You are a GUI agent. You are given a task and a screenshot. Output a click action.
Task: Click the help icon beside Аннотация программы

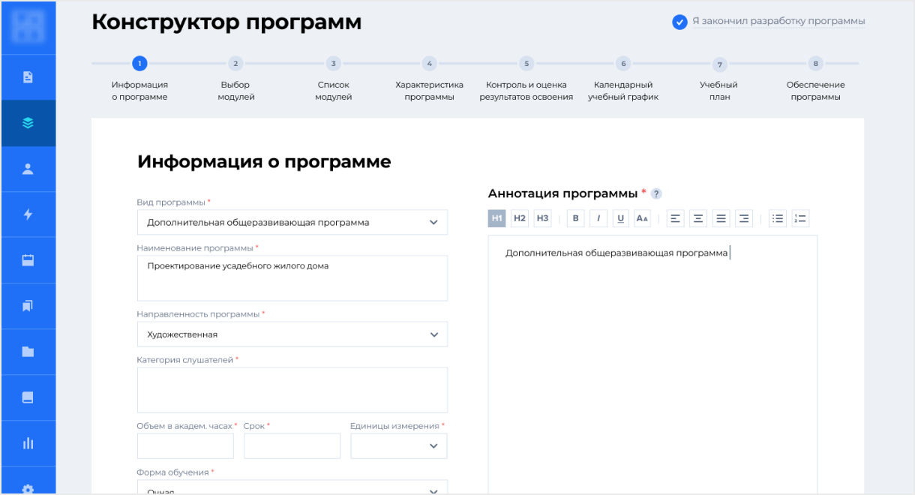point(657,194)
